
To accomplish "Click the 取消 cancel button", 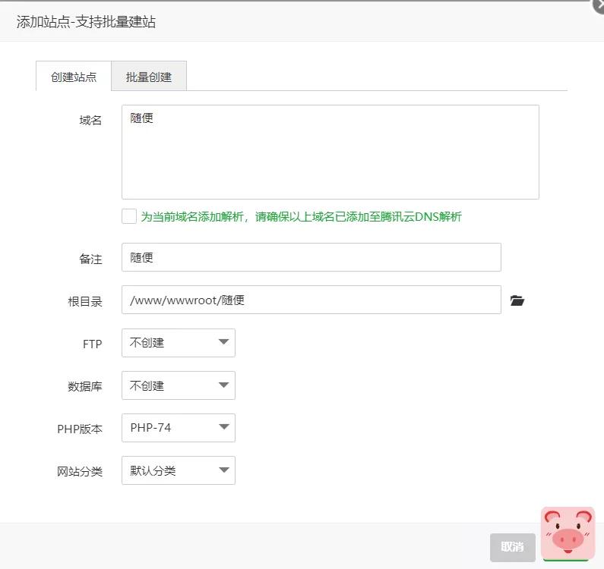I will pos(513,547).
